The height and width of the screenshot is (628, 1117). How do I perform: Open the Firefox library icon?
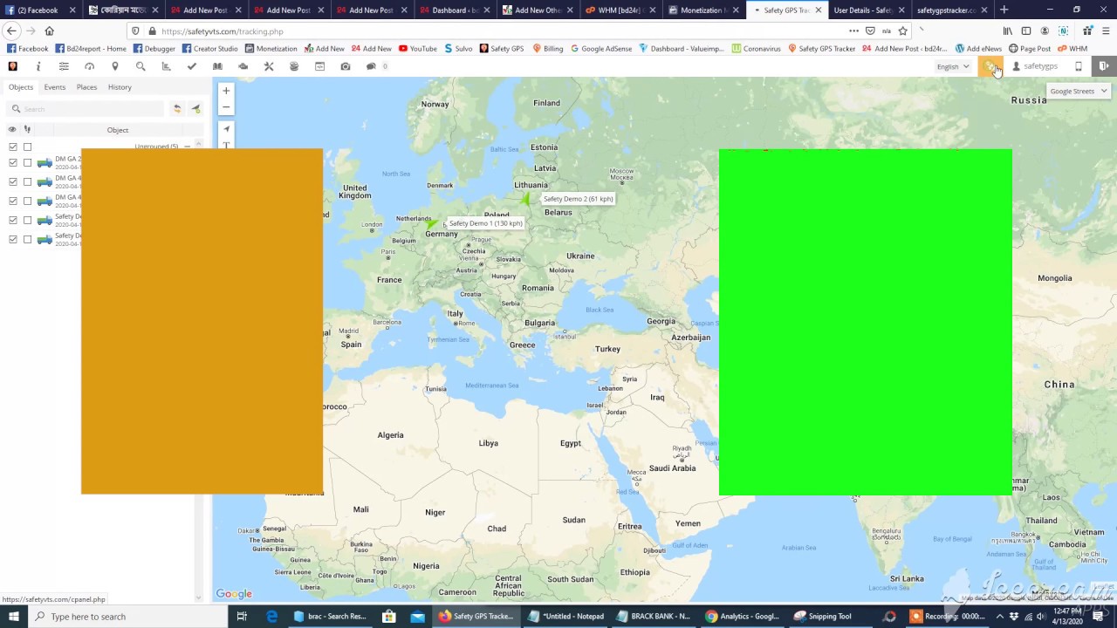tap(1008, 31)
